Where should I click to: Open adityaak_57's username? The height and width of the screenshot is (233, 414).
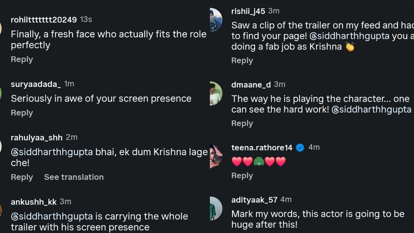[254, 200]
